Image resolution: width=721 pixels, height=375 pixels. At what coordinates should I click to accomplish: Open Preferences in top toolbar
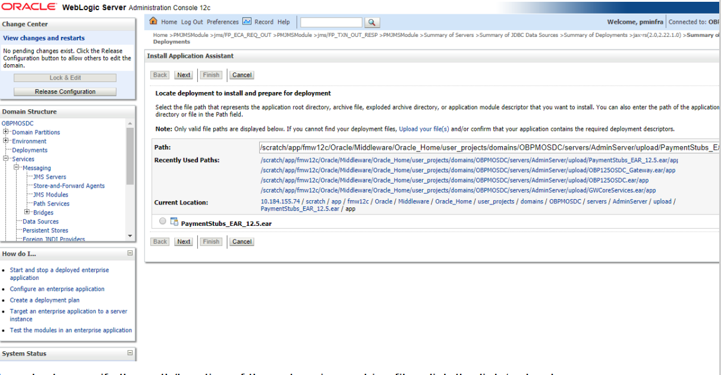(x=223, y=22)
